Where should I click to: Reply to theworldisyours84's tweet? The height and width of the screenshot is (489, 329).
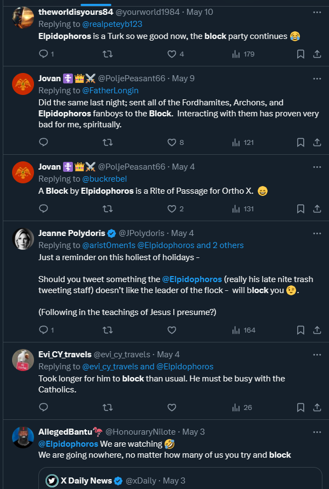click(x=44, y=54)
